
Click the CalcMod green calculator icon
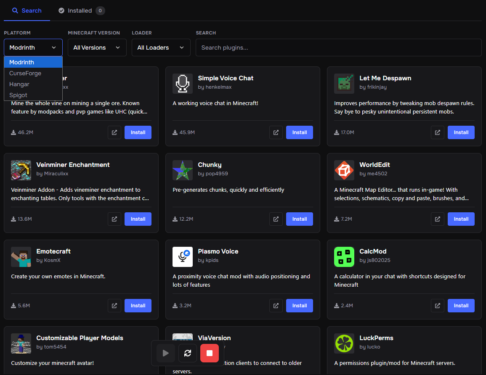tap(344, 257)
